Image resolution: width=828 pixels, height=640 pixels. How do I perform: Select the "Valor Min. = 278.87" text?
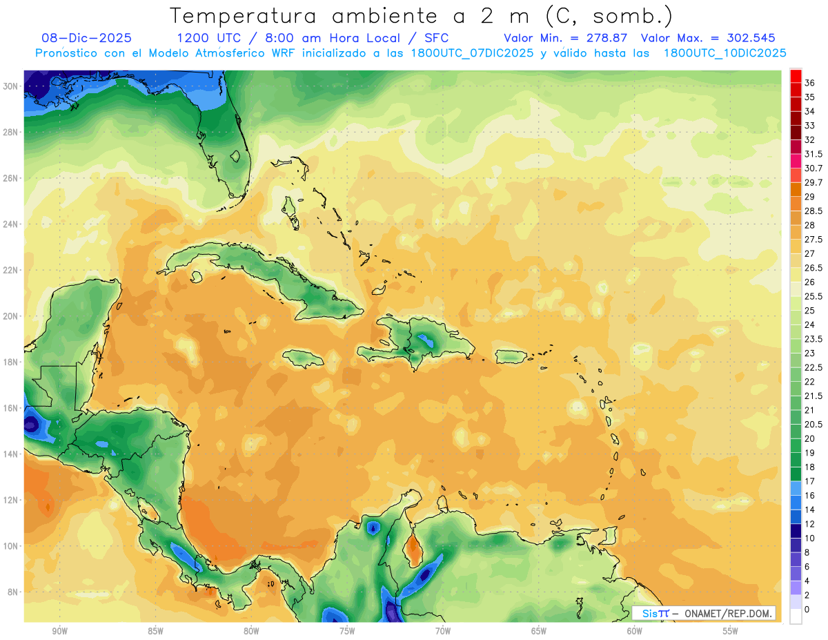click(566, 38)
